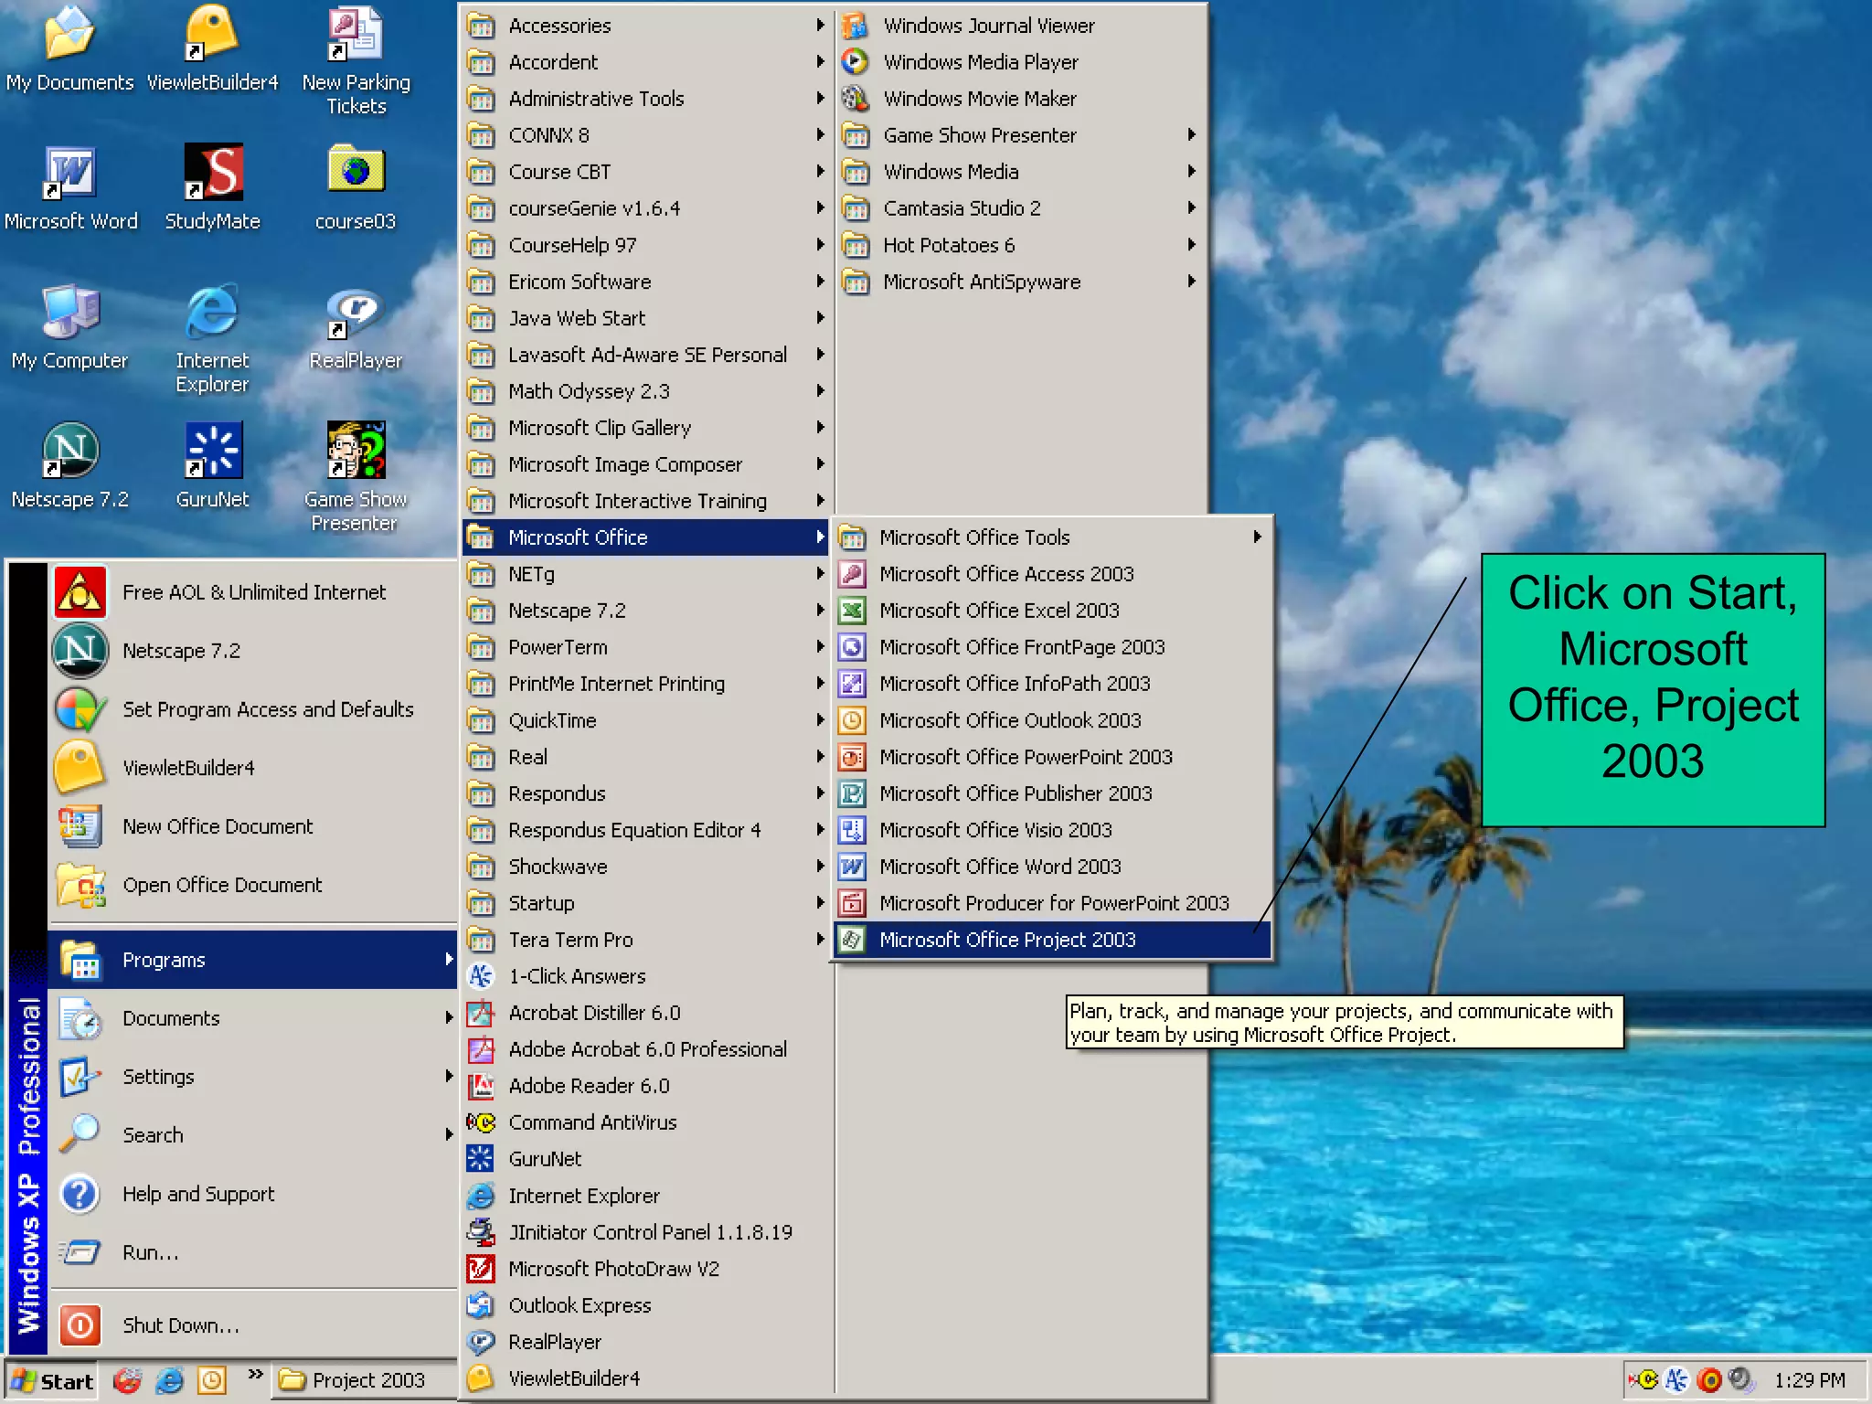Click Internet Explorer quick launch taskbar icon
This screenshot has width=1872, height=1404.
[x=170, y=1380]
